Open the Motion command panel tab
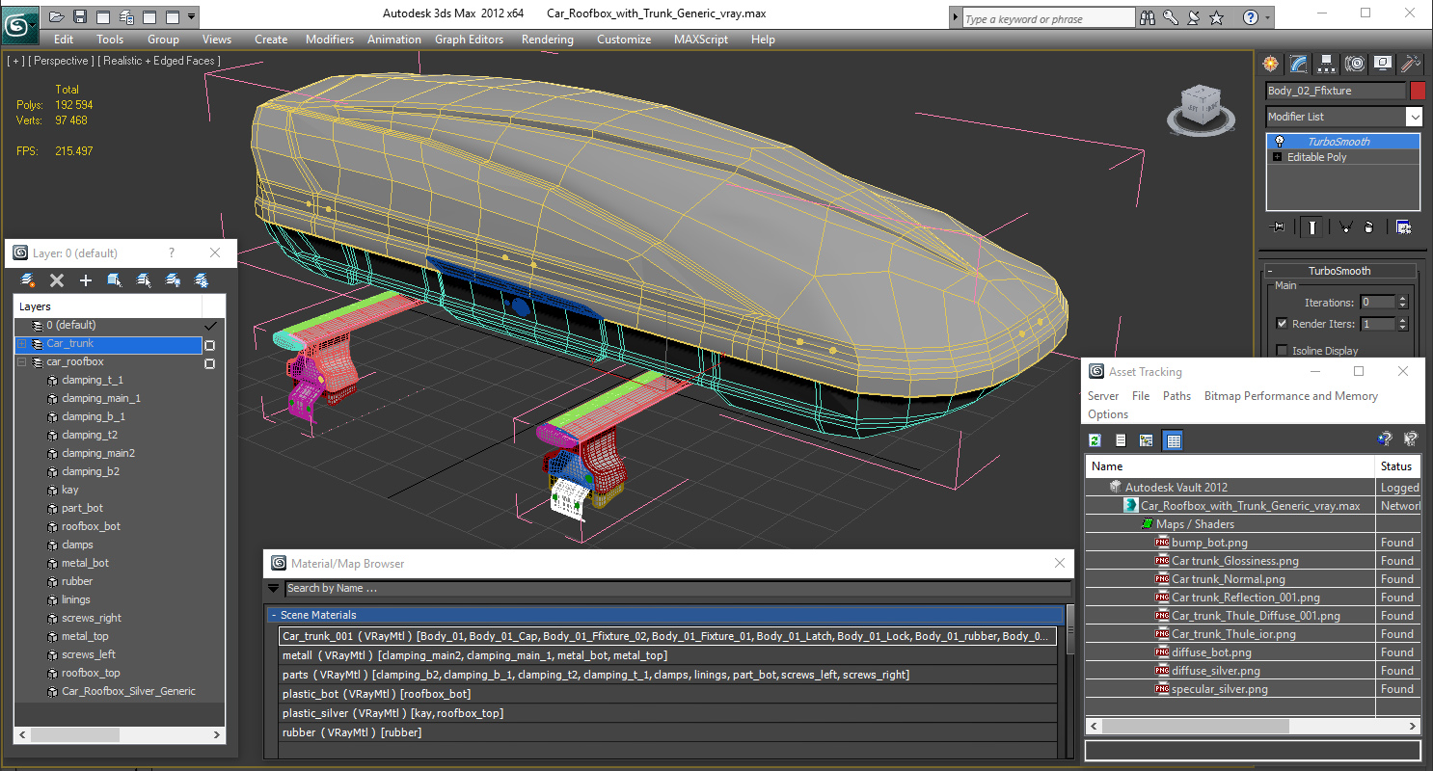1433x771 pixels. click(x=1355, y=64)
